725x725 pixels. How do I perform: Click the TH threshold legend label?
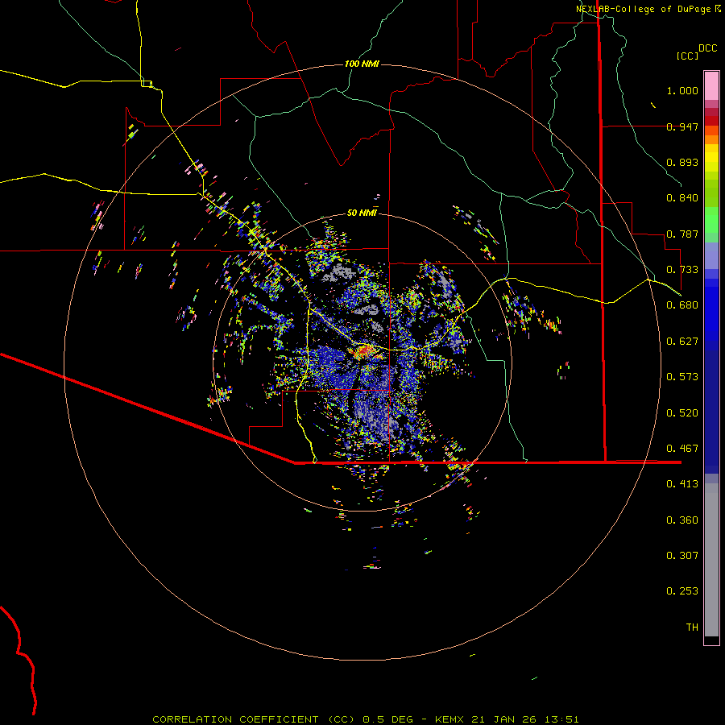(x=692, y=628)
